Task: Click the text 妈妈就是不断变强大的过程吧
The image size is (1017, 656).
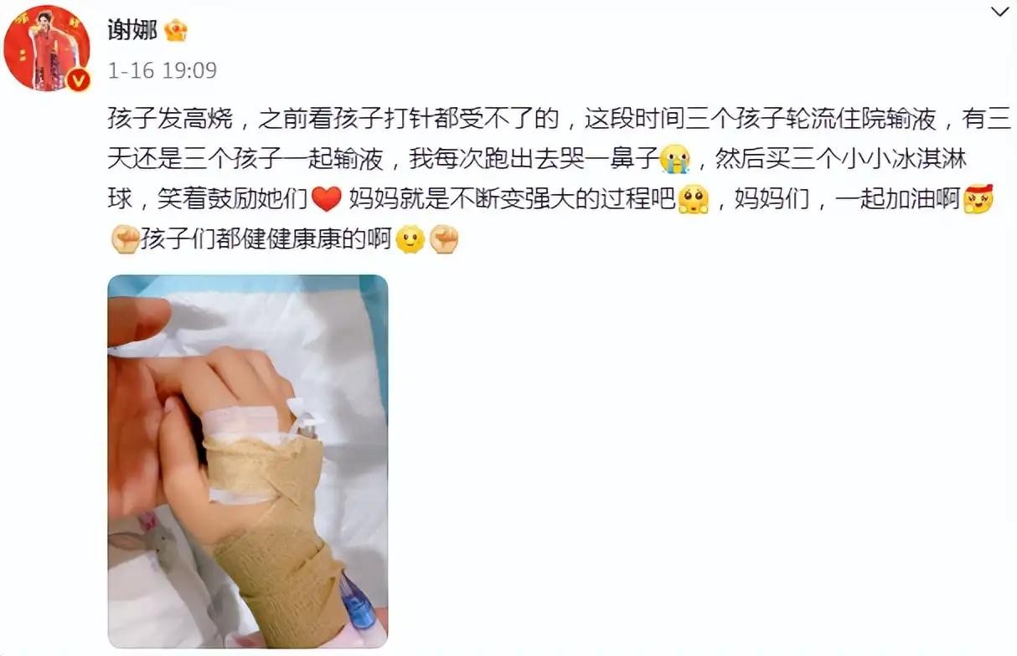Action: [512, 199]
